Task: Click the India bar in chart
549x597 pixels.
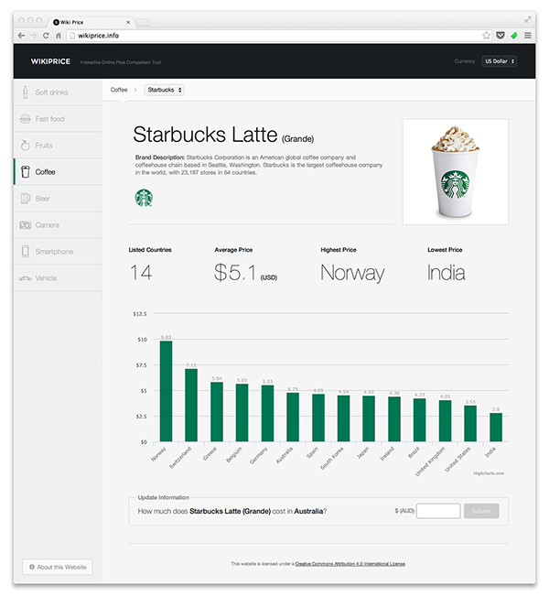Action: (x=496, y=428)
